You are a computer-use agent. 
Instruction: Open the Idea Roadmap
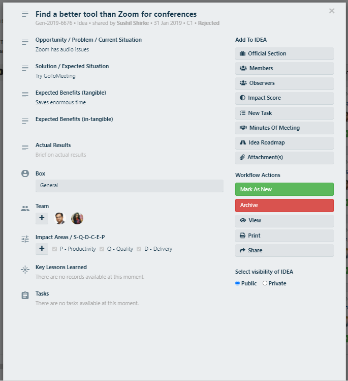point(284,142)
